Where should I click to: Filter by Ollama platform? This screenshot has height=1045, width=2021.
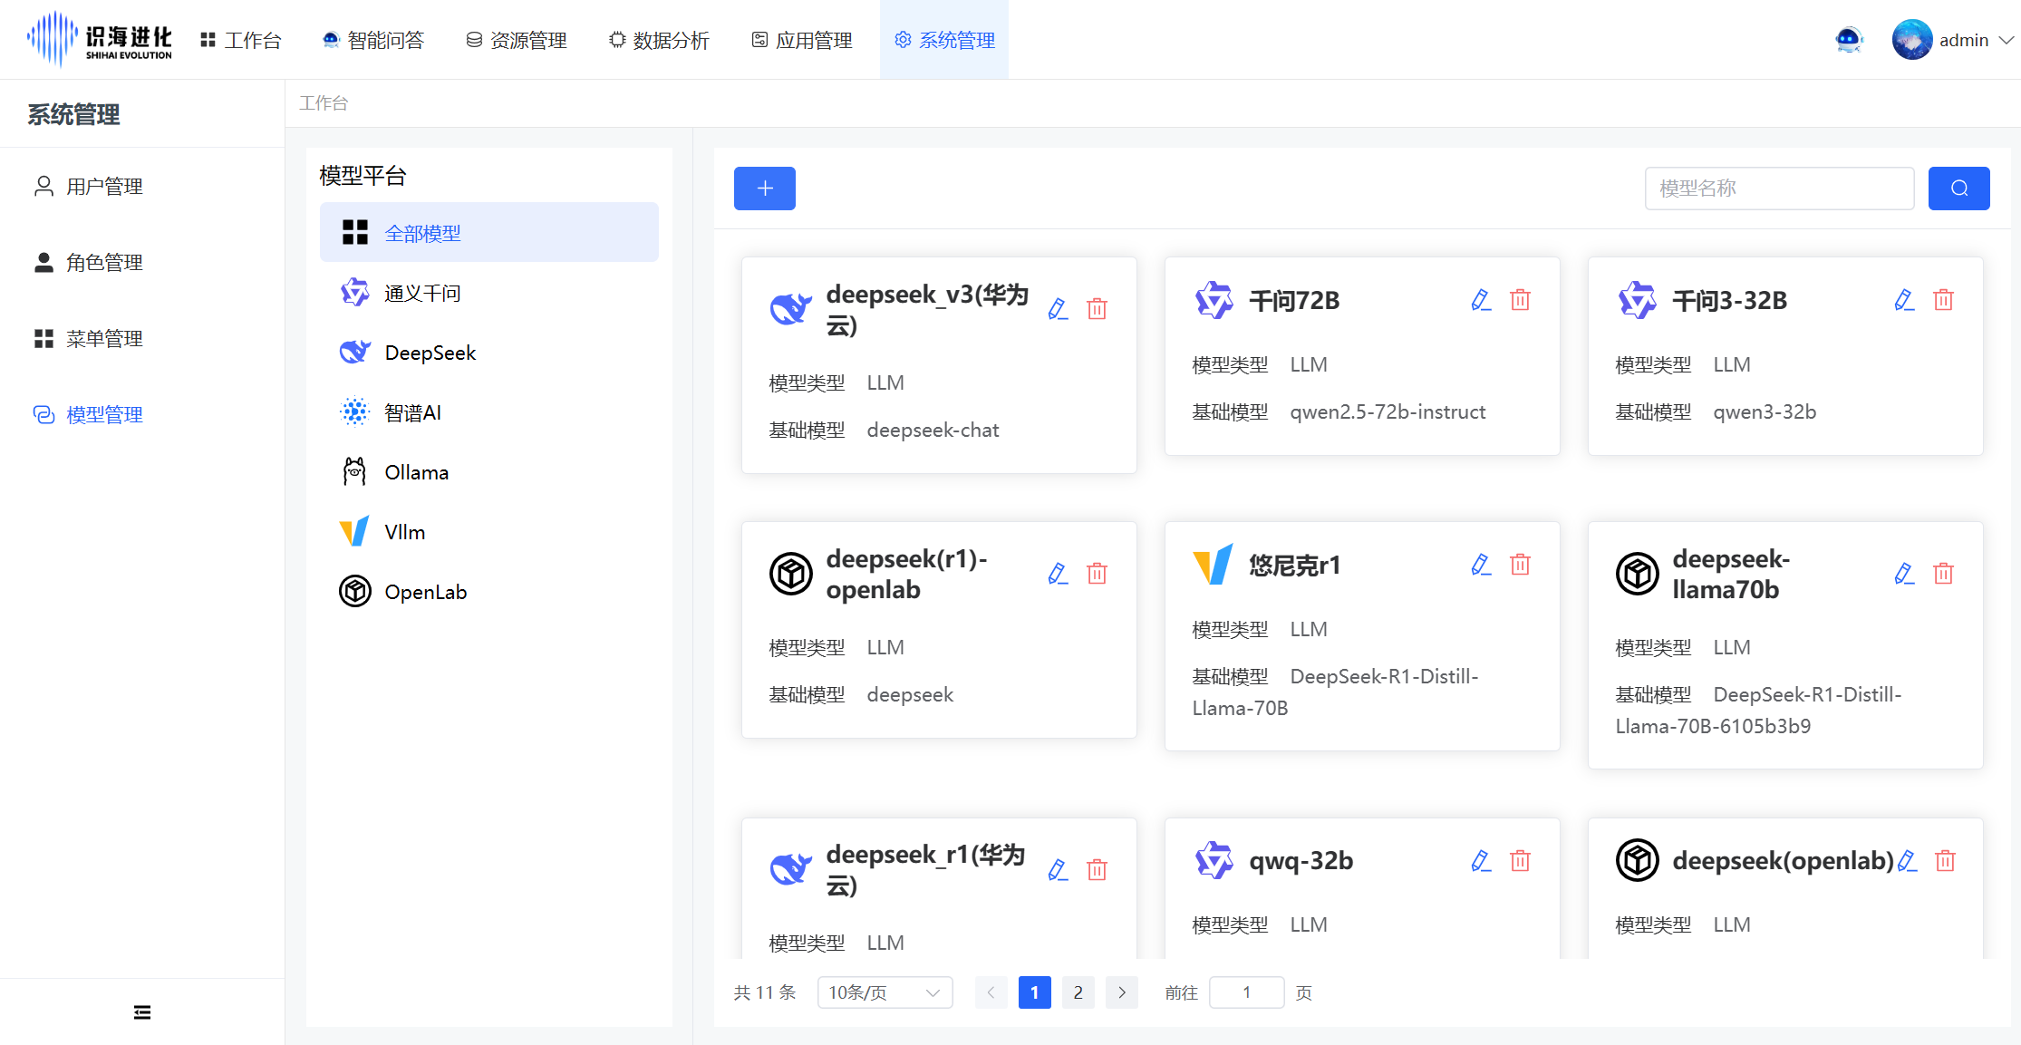tap(489, 472)
